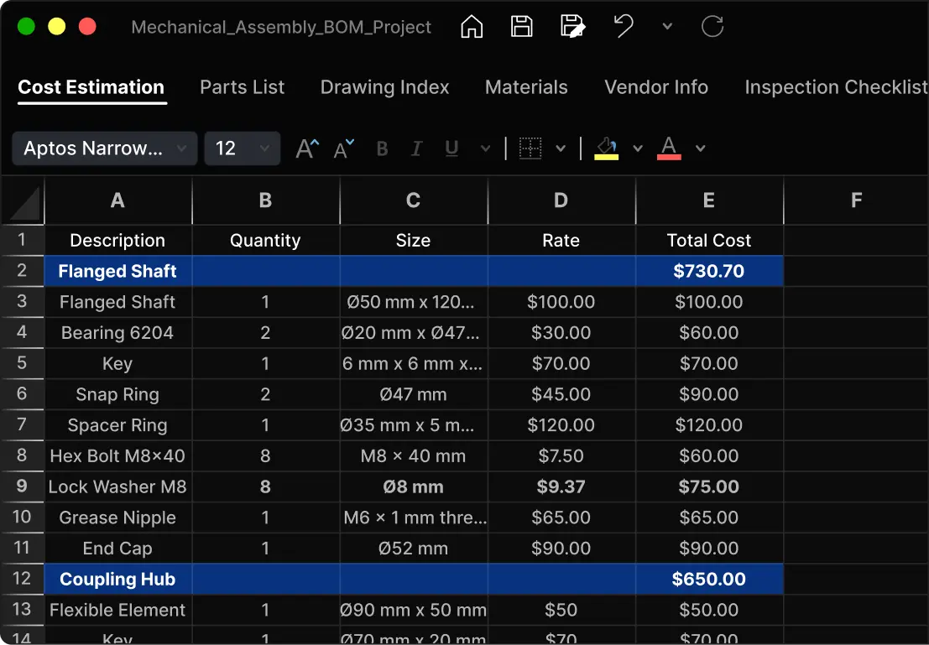Decrease font size with smaller A icon

pos(343,148)
